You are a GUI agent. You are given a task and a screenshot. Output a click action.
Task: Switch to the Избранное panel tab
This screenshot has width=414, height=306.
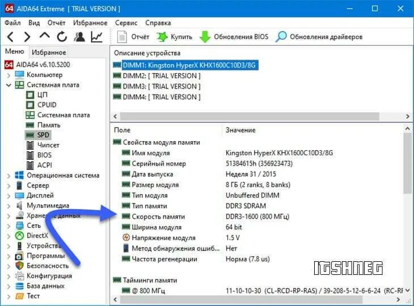pos(49,52)
